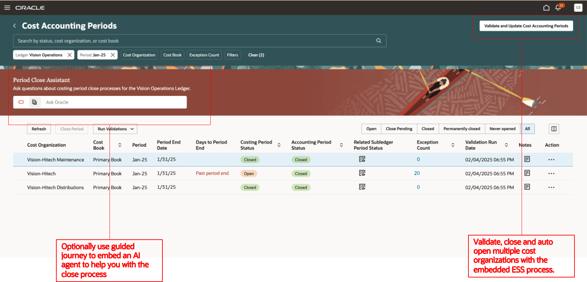Click the Days to Period End header

click(x=211, y=145)
